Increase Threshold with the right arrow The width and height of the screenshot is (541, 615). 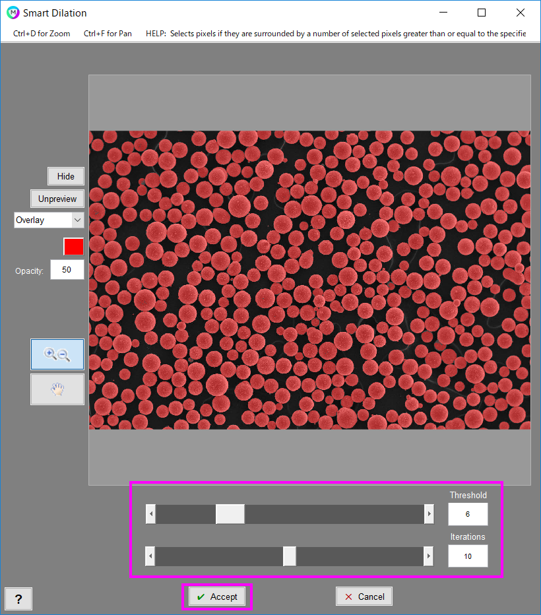coord(430,514)
